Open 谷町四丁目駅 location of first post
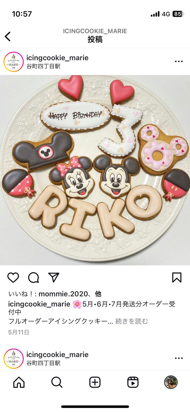The image size is (190, 412). [x=43, y=66]
